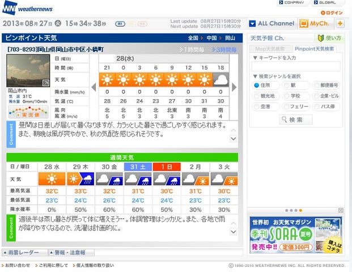
Task: Show earlier hours with left arrow
Action: point(94,87)
